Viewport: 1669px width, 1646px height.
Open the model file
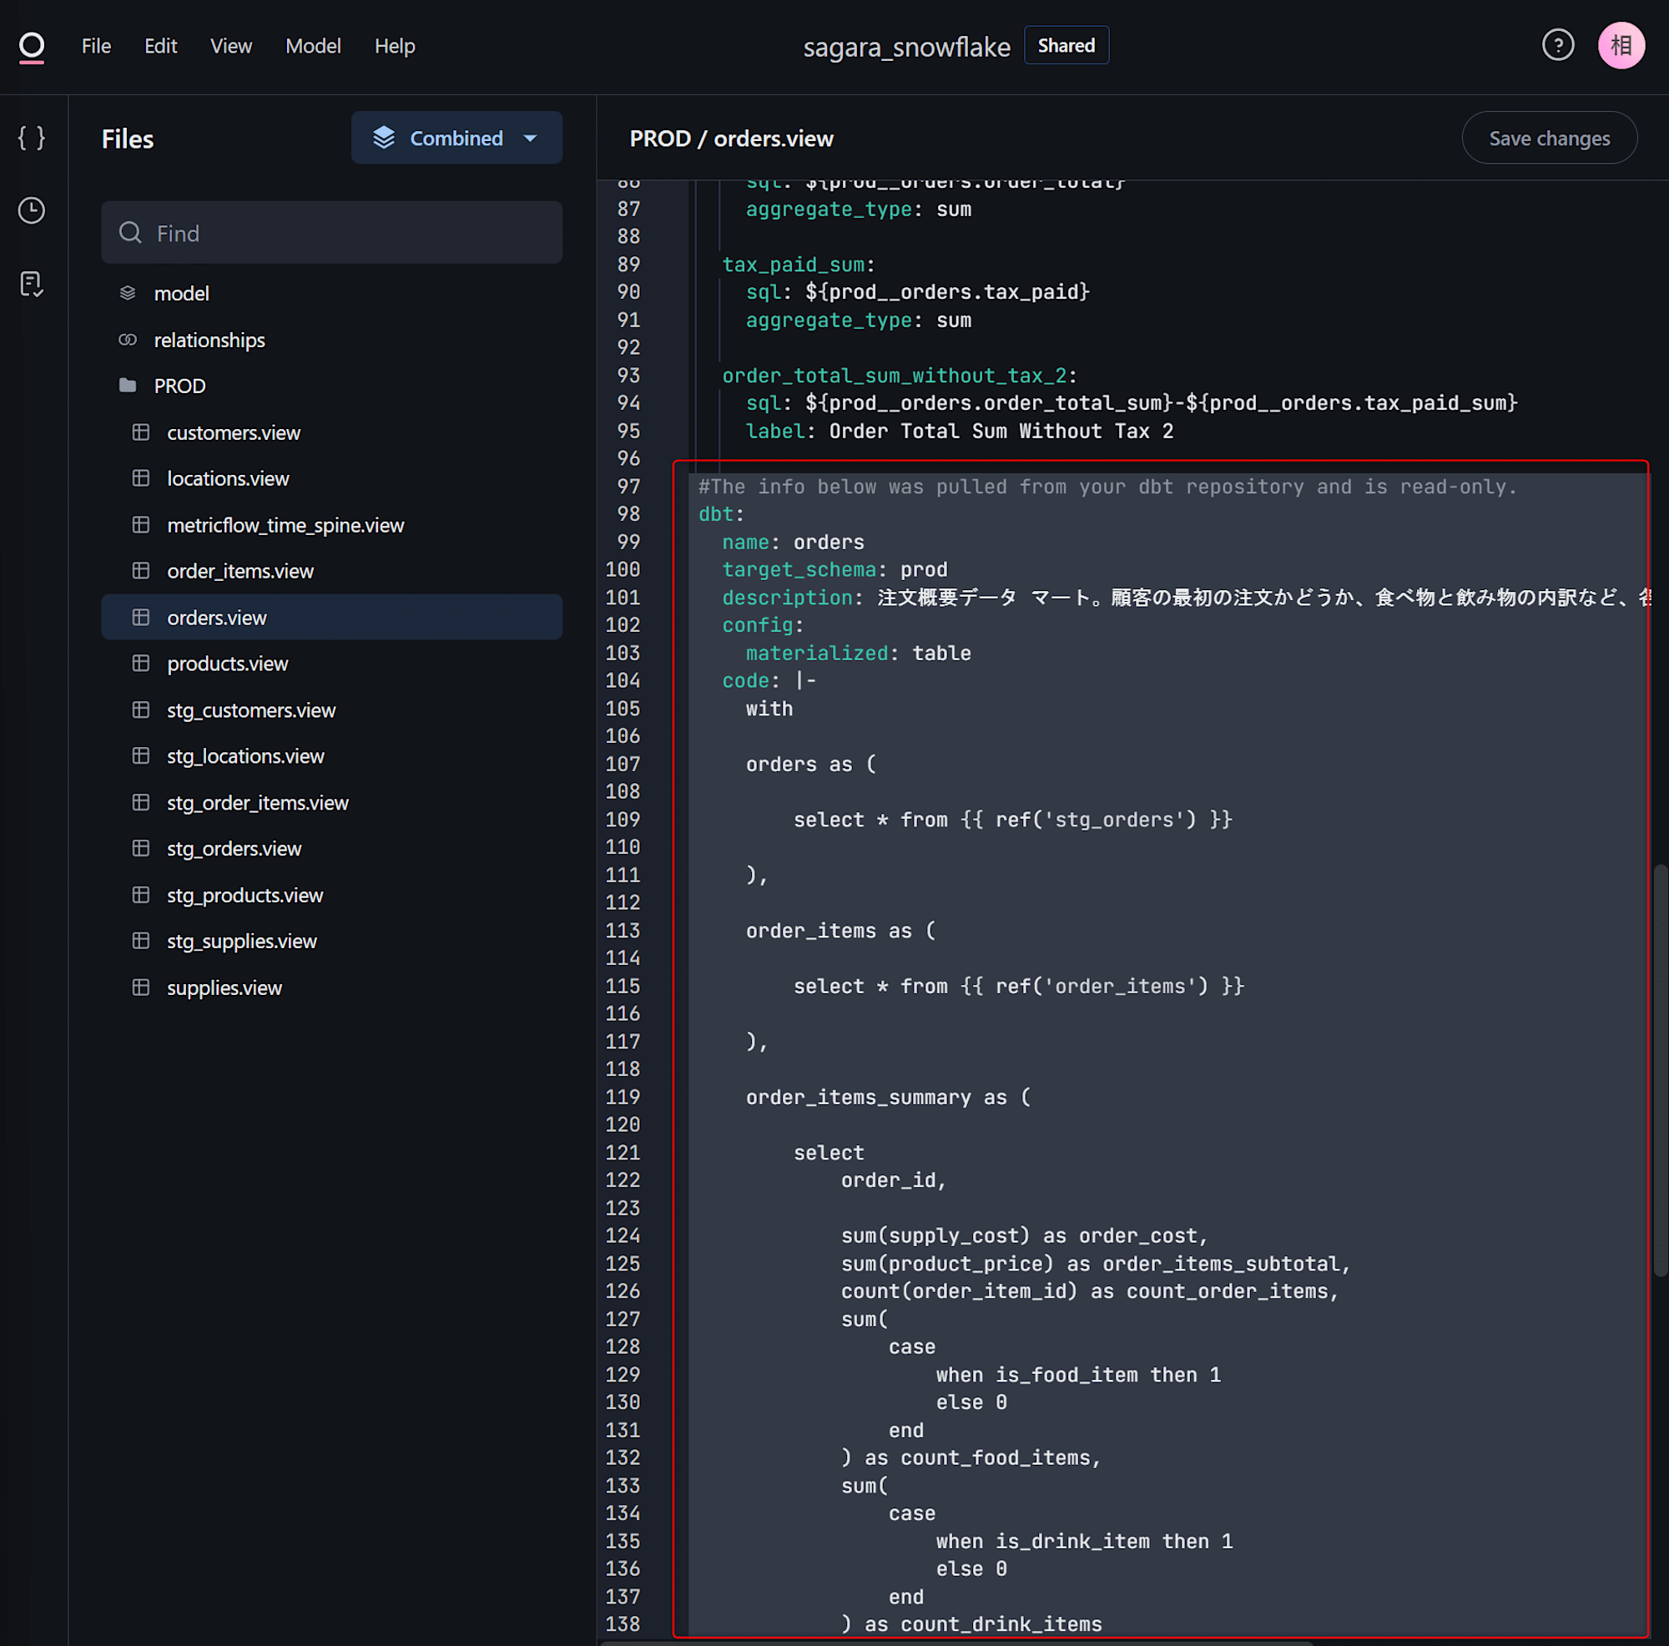(332, 293)
